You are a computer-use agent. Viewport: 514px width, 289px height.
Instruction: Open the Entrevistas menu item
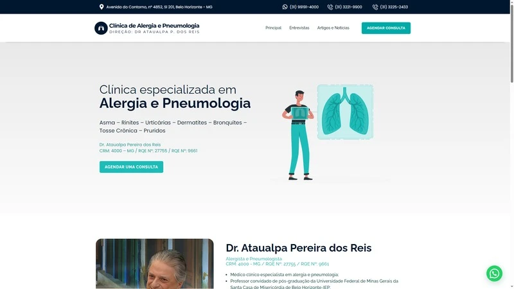[299, 28]
